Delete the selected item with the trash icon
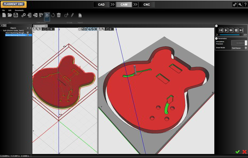Viewport: 248px width, 158px height. [59, 15]
